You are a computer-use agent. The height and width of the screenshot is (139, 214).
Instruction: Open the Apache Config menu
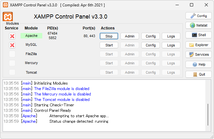(x=151, y=36)
